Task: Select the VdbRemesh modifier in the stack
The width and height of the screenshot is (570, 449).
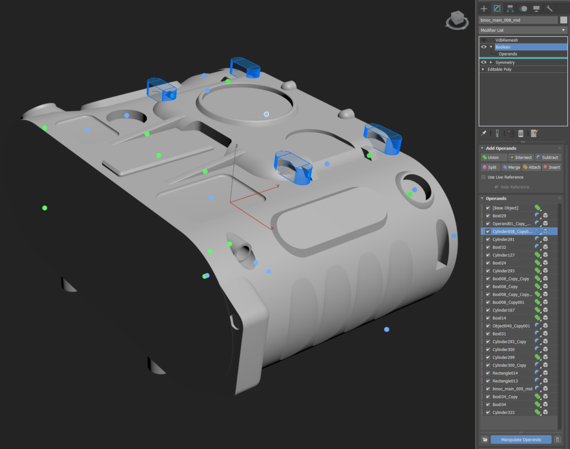Action: [x=507, y=40]
